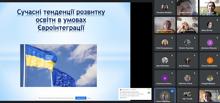
Task: Click muted mic icon on Діма Діхтяр tile
Action: (217, 20)
